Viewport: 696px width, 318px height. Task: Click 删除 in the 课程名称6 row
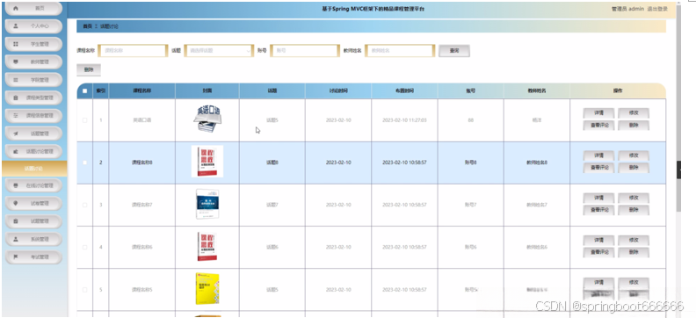point(634,252)
